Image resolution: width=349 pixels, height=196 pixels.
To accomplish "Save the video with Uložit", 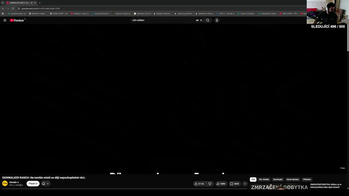I will coord(234,184).
